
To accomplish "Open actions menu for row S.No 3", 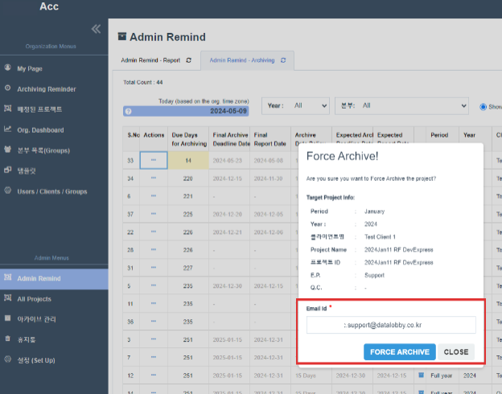I will tap(154, 339).
